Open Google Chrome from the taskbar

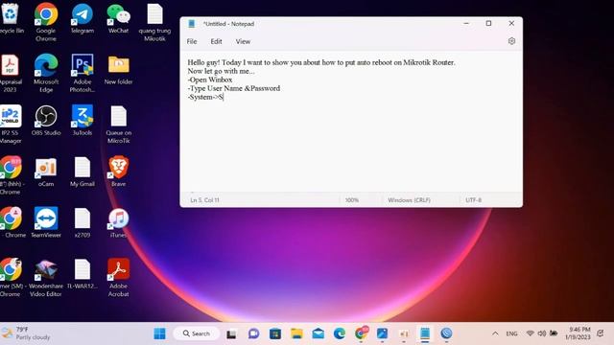coord(362,333)
